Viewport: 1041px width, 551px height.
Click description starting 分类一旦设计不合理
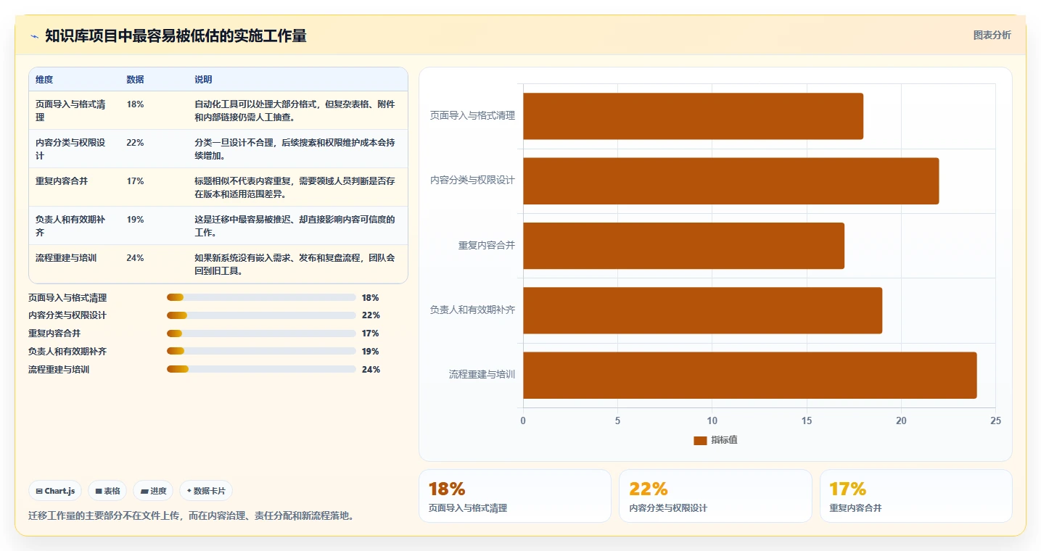pos(295,149)
